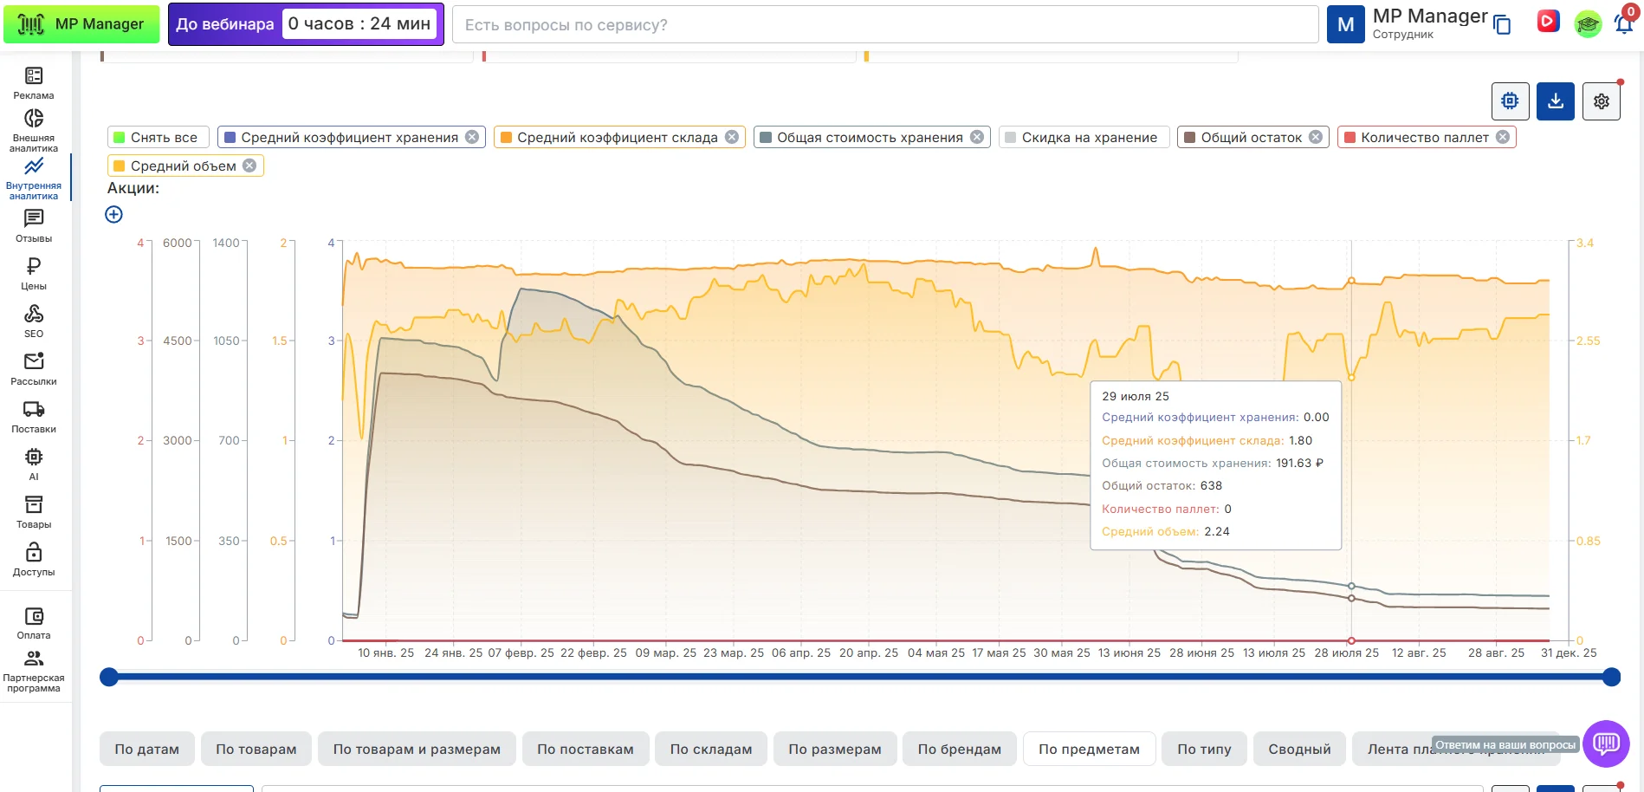1644x792 pixels.
Task: Click the left handle of date range slider
Action: click(109, 677)
